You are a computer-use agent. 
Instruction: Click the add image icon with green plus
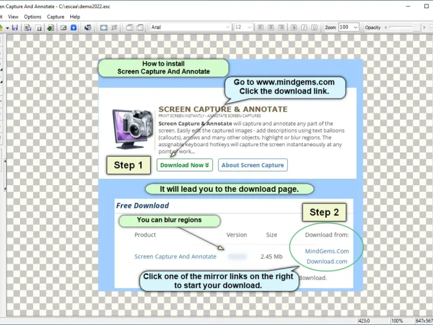point(50,28)
